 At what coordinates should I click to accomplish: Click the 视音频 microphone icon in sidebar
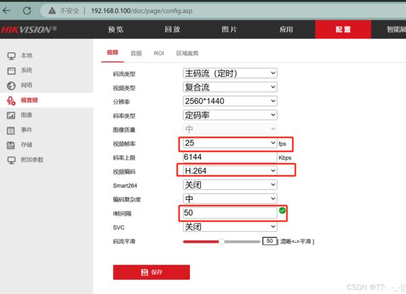[x=11, y=100]
